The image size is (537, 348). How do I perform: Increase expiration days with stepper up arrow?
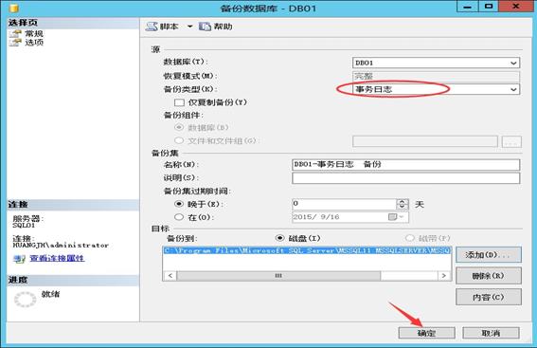pyautogui.click(x=403, y=202)
